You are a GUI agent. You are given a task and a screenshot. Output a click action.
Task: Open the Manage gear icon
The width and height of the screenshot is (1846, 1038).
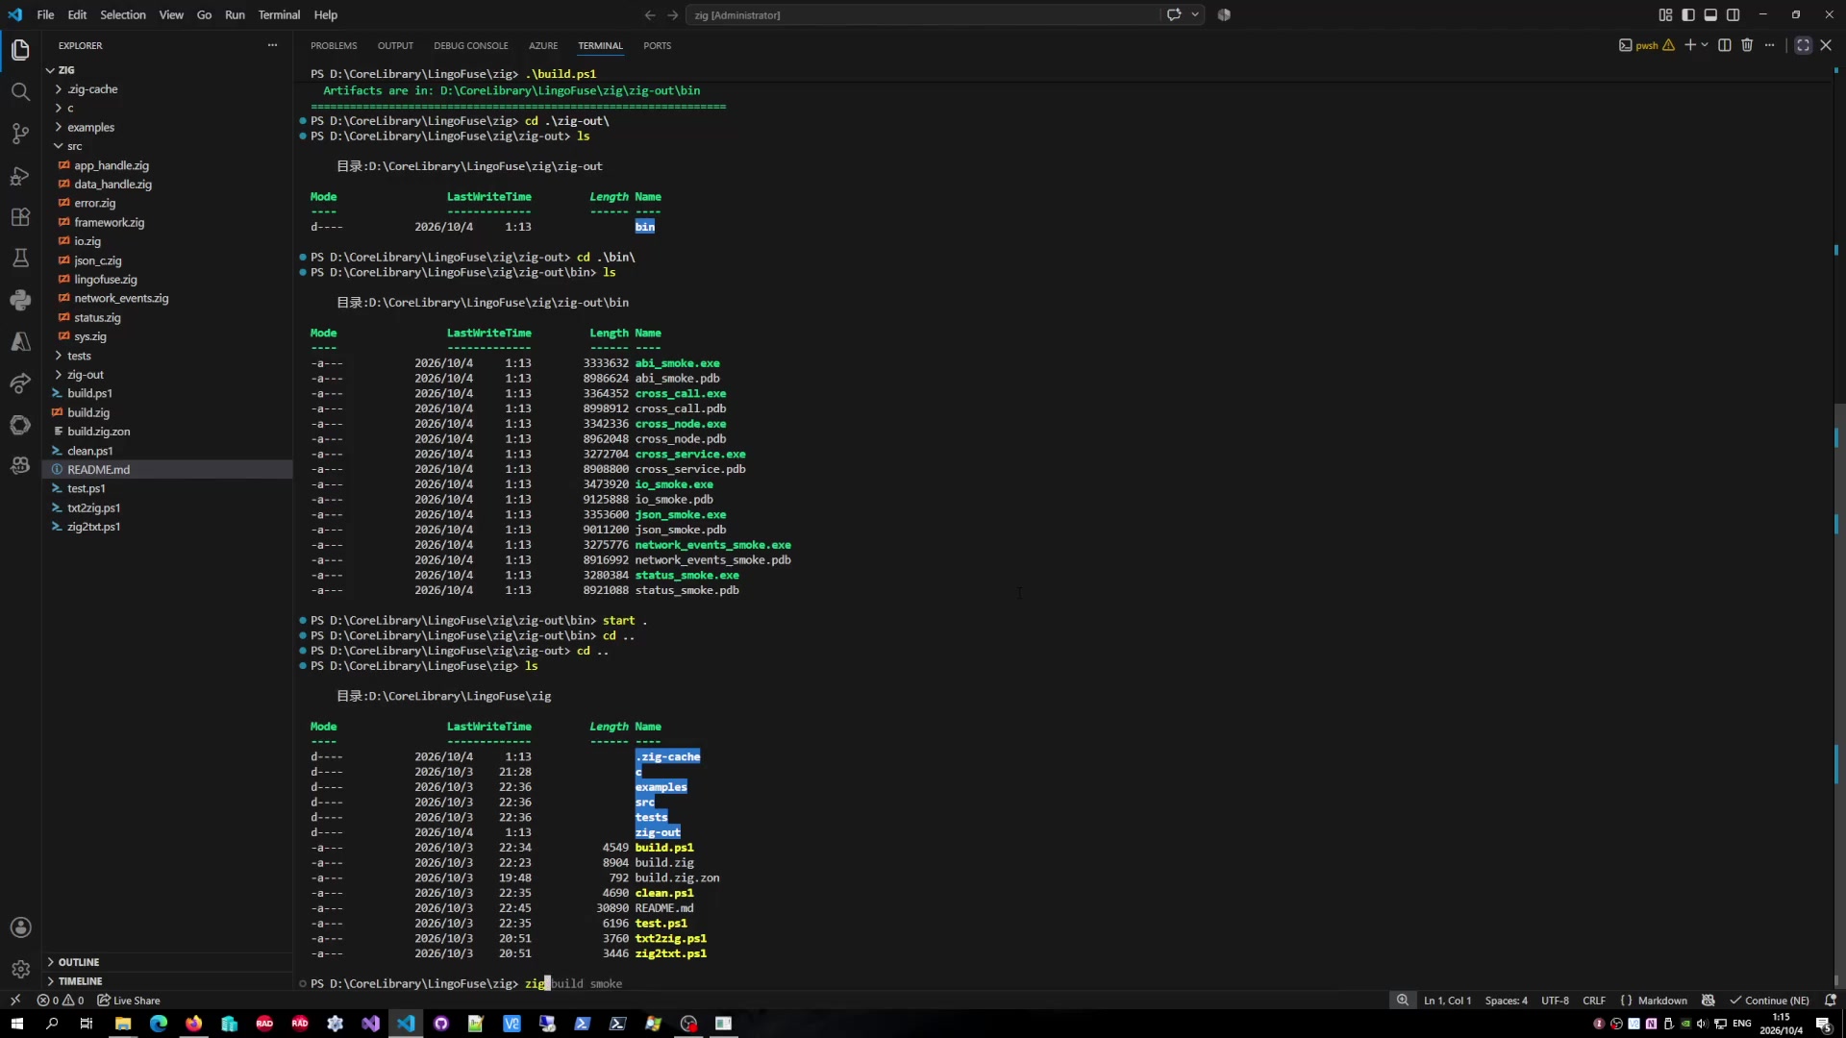pos(20,969)
